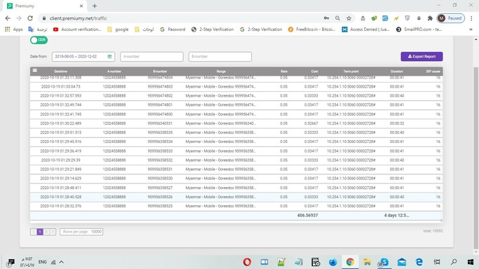Open the Apps bookmark shortcut
The width and height of the screenshot is (479, 269).
(14, 29)
